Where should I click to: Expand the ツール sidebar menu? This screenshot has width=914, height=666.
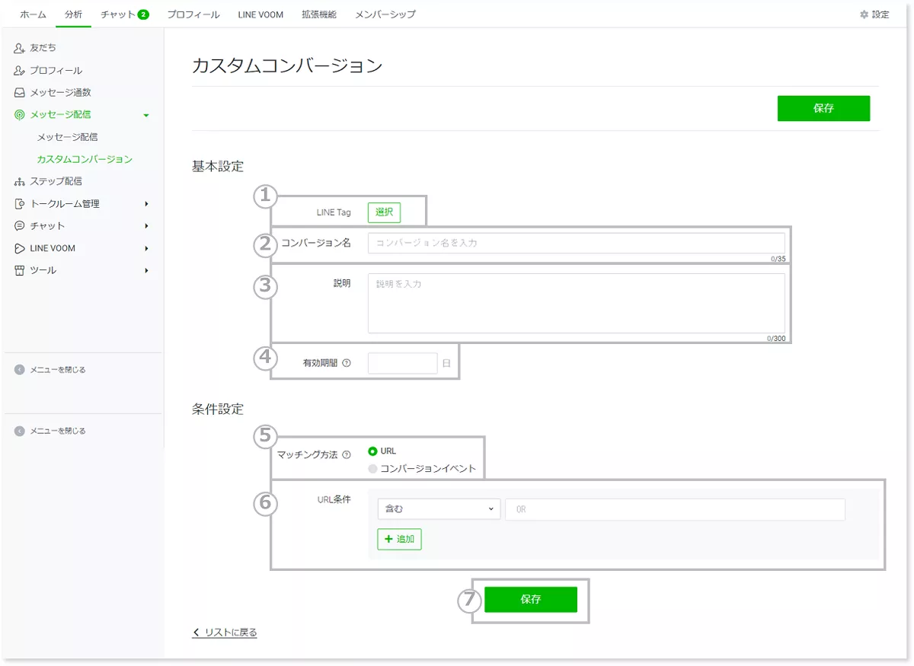[x=146, y=270]
